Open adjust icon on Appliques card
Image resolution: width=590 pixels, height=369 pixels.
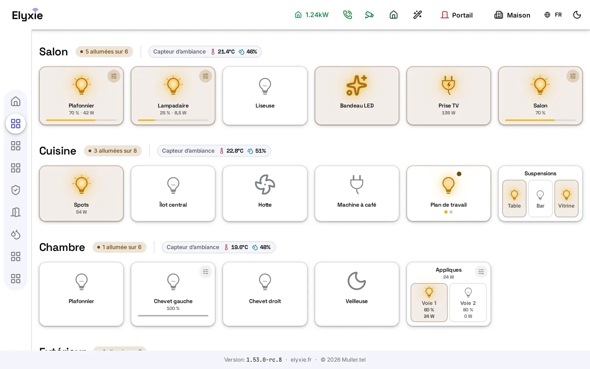[x=481, y=272]
